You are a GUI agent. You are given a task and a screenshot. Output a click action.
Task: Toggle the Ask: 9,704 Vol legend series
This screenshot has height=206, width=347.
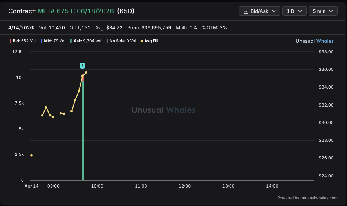pyautogui.click(x=86, y=41)
